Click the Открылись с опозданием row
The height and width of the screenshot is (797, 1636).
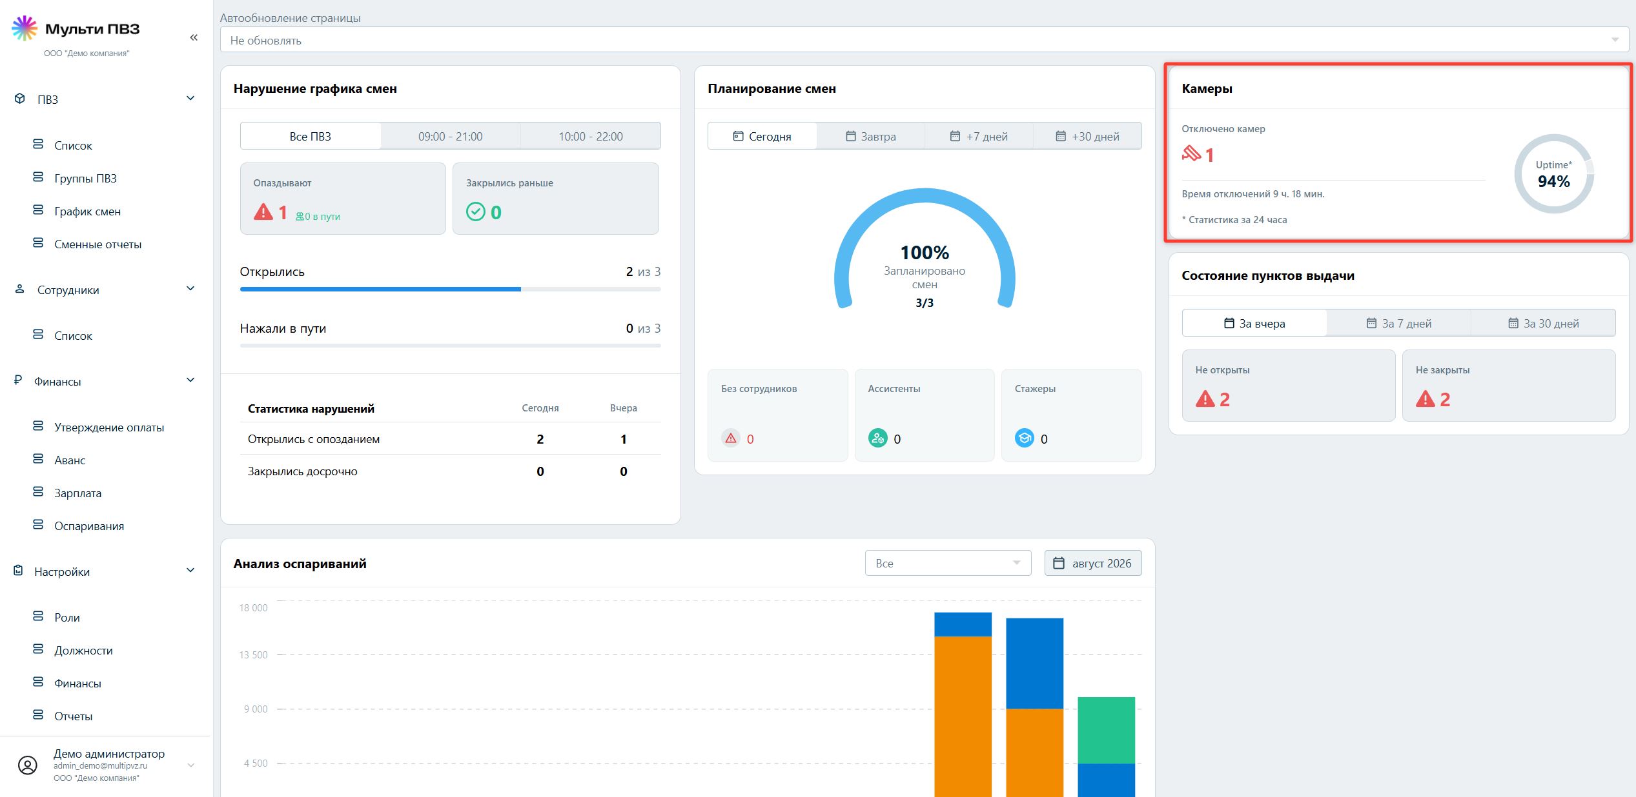click(x=451, y=438)
